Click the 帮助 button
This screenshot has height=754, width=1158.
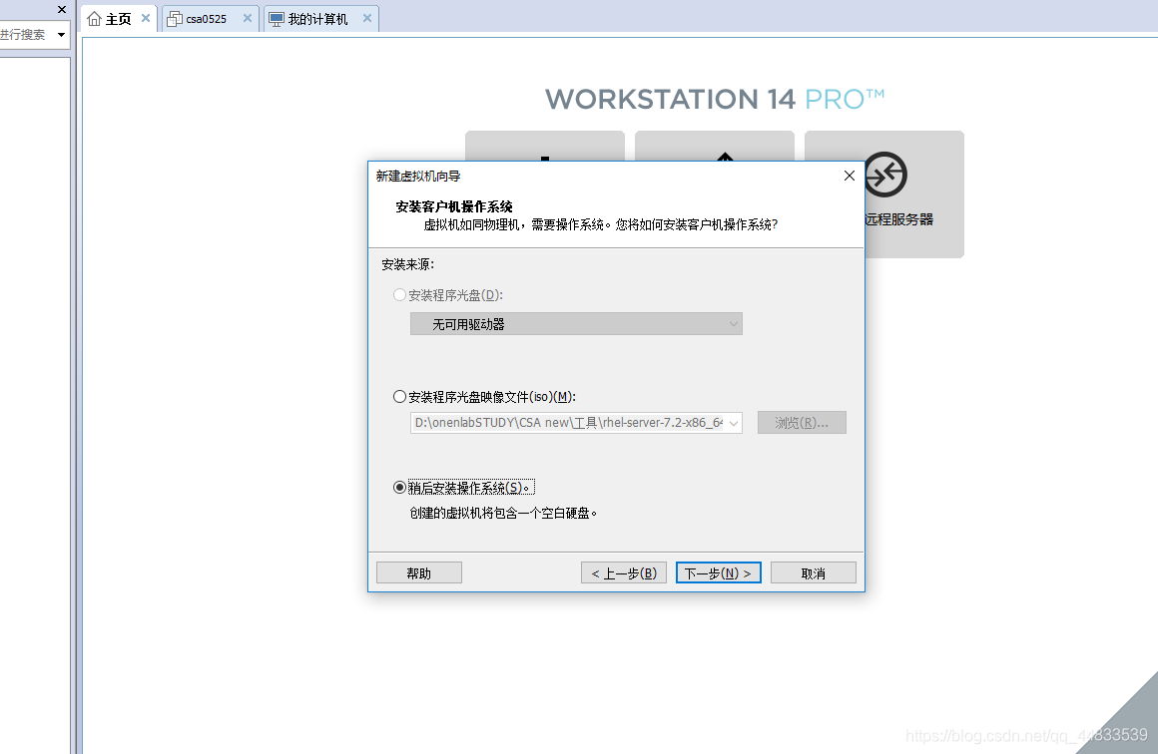418,573
